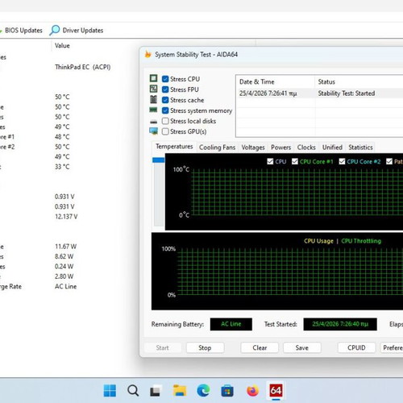Click the Date & Time column header
The width and height of the screenshot is (403, 403).
click(256, 81)
